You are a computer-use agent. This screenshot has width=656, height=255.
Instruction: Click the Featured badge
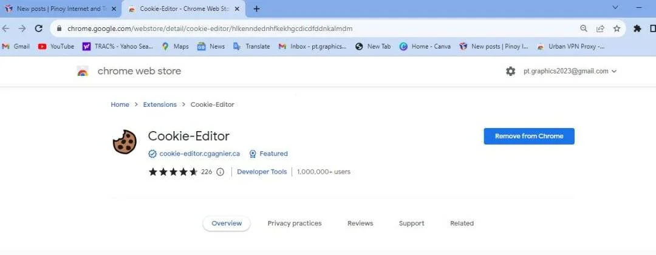point(268,154)
